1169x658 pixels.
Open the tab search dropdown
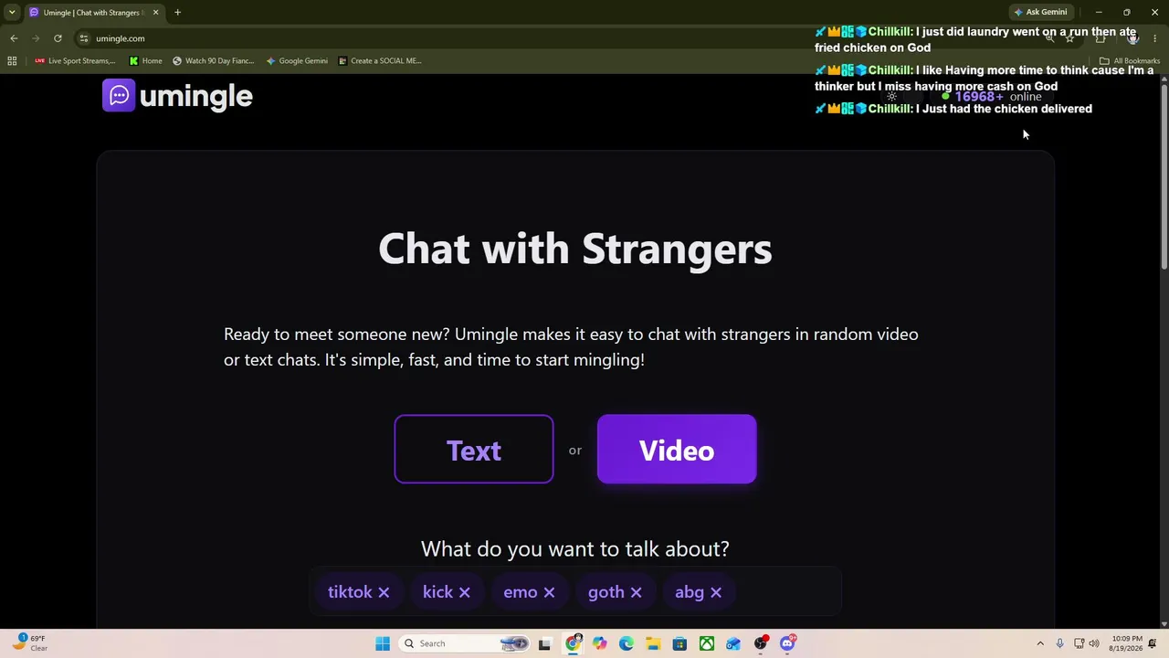tap(12, 12)
